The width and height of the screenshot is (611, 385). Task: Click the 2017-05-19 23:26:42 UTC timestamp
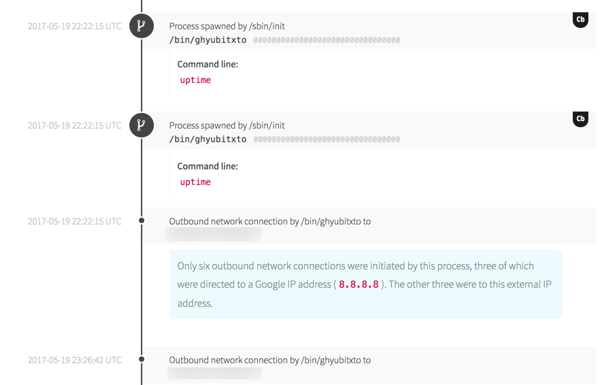tap(75, 360)
